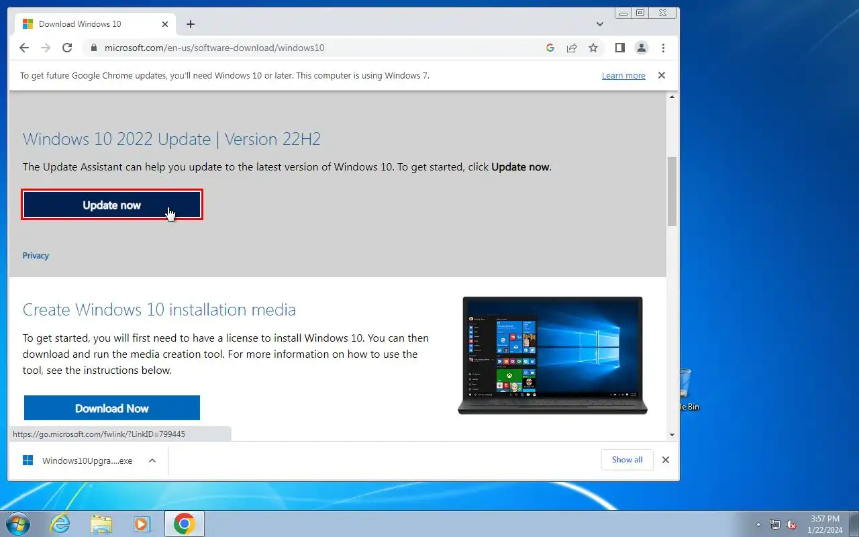
Task: Bookmark this page with the star icon
Action: click(x=593, y=48)
